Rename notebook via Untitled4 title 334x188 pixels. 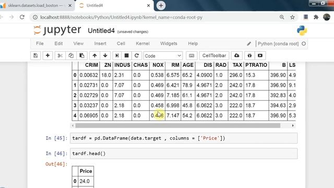(x=101, y=31)
